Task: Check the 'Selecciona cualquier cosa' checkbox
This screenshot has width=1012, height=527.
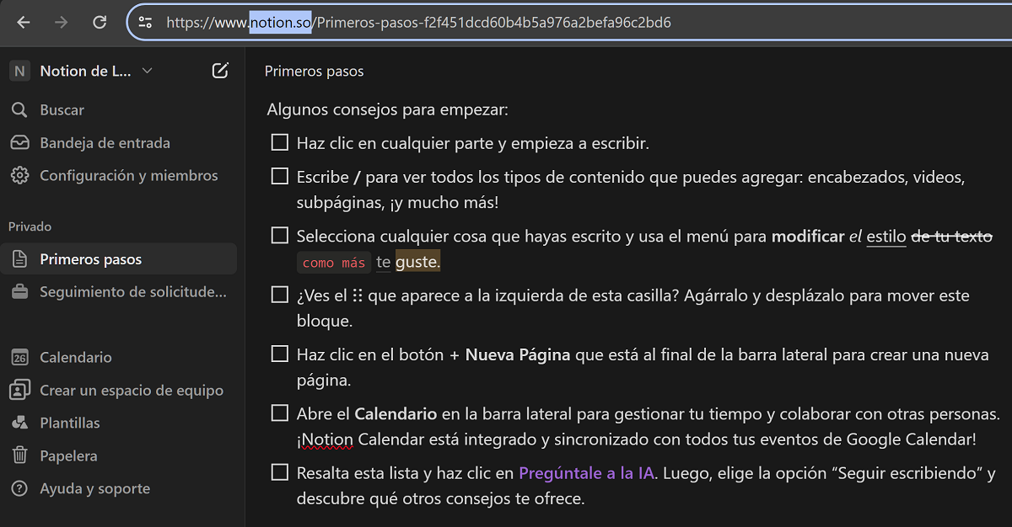Action: 279,236
